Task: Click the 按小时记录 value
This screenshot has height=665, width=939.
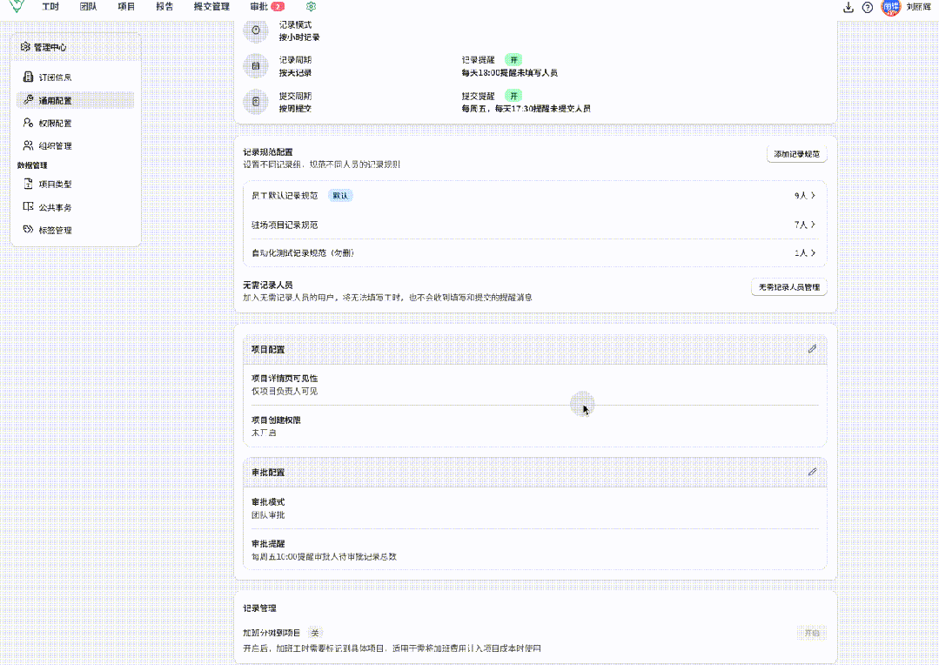Action: click(298, 37)
